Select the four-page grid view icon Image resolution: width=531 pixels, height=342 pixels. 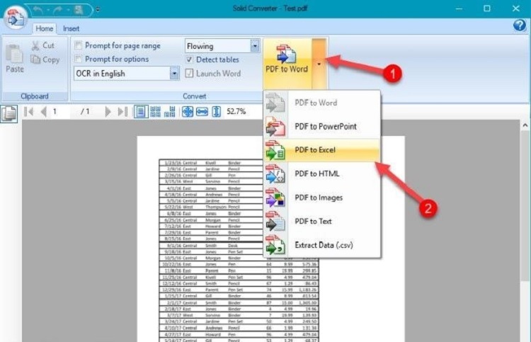(x=156, y=111)
